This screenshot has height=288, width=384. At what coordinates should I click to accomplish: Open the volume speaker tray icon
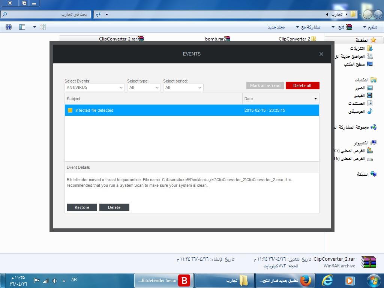[x=55, y=281]
